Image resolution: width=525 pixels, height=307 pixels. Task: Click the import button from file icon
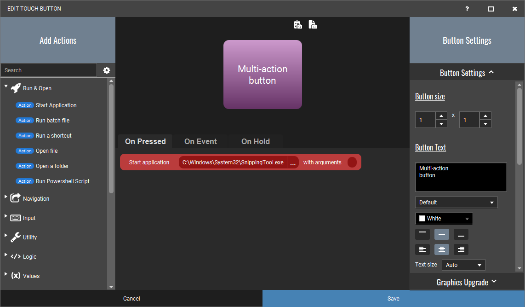pos(313,24)
